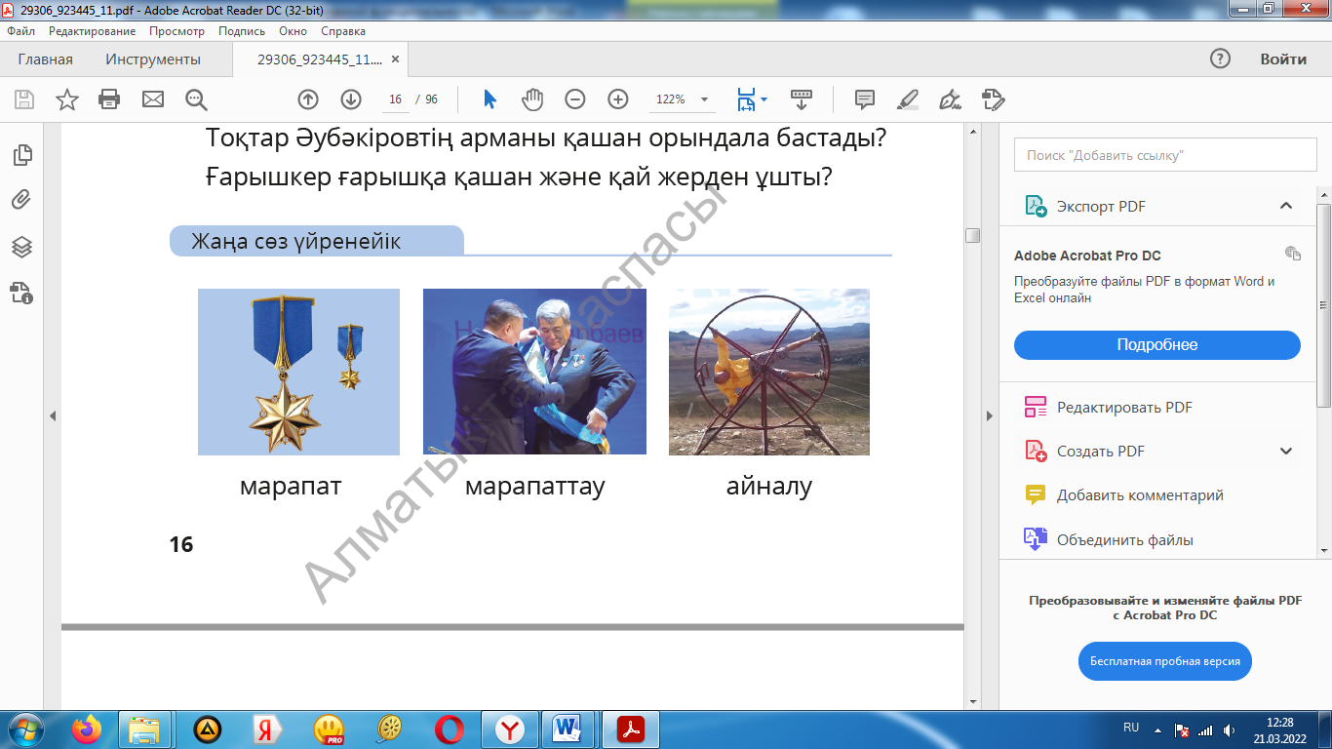Click the Создать PDF tool label
Viewport: 1332px width, 749px height.
click(1101, 452)
